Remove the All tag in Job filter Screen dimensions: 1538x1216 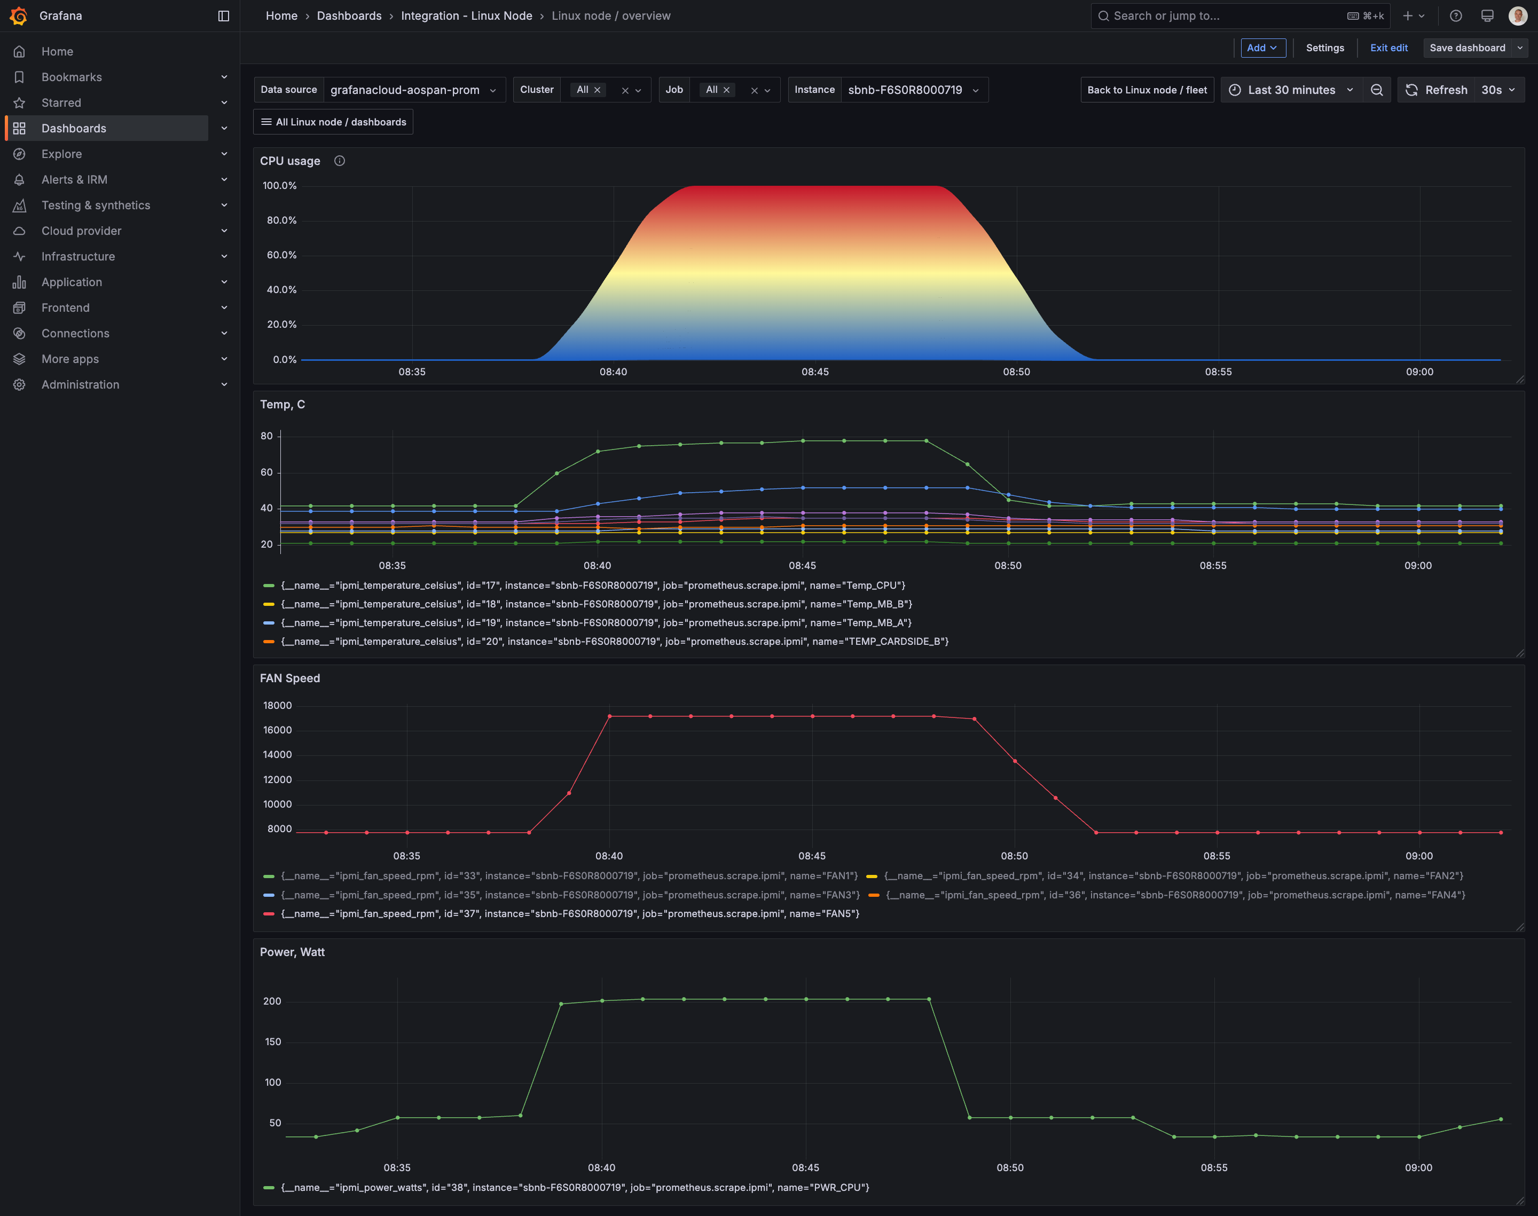click(x=726, y=90)
